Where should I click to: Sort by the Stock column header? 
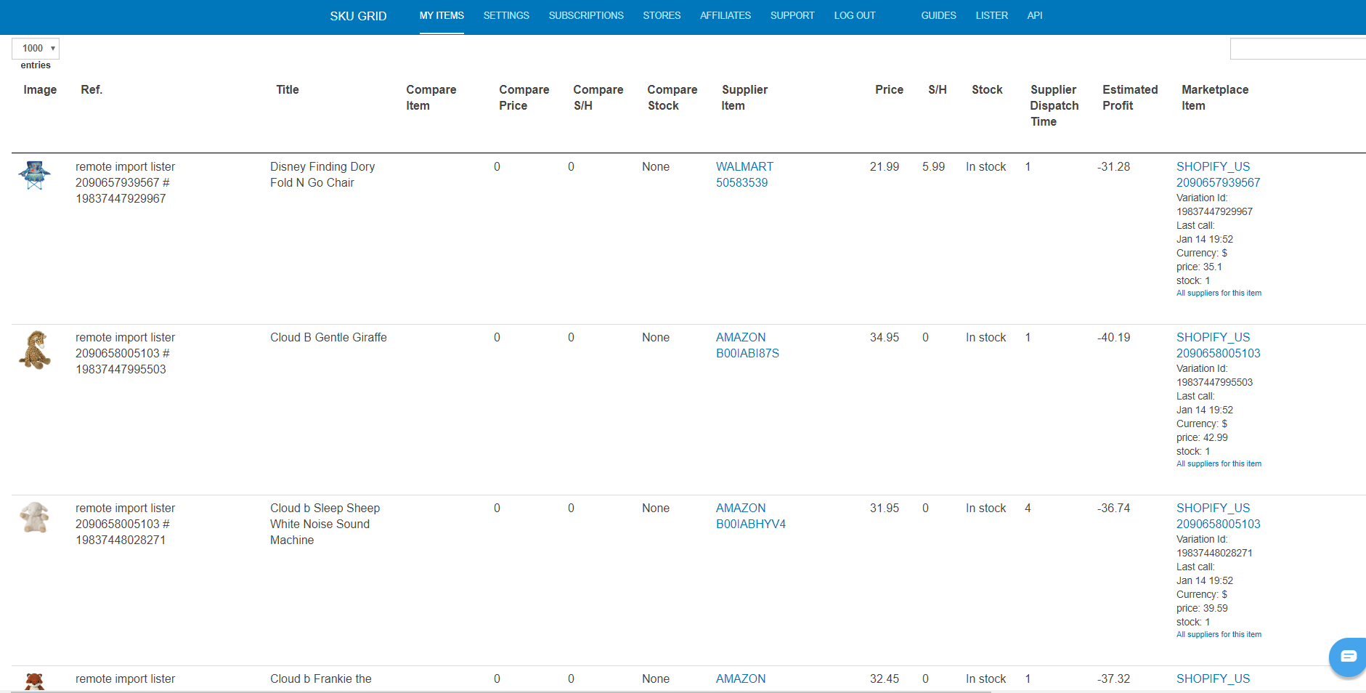[987, 89]
